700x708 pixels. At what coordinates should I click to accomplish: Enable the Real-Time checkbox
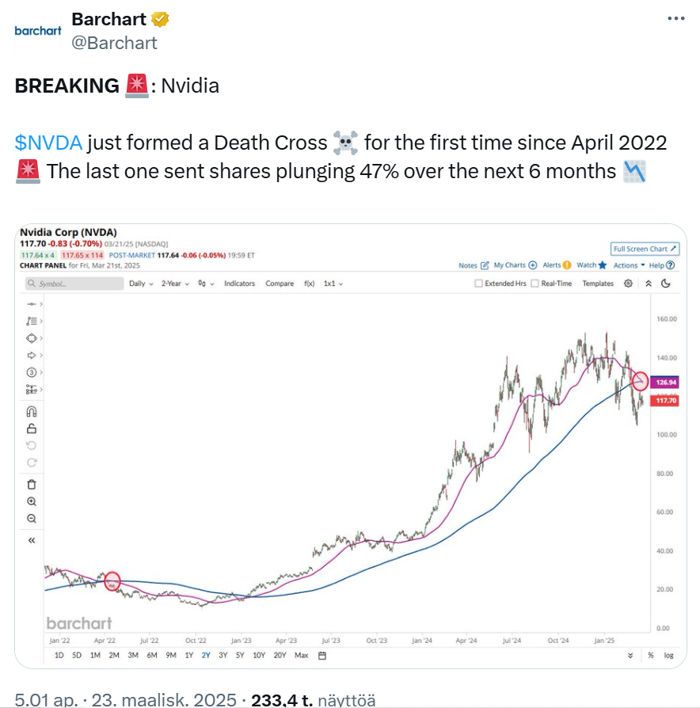click(535, 284)
